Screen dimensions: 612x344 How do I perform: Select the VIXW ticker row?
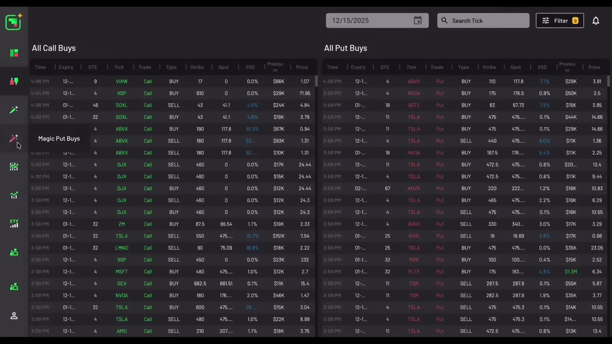coord(173,81)
